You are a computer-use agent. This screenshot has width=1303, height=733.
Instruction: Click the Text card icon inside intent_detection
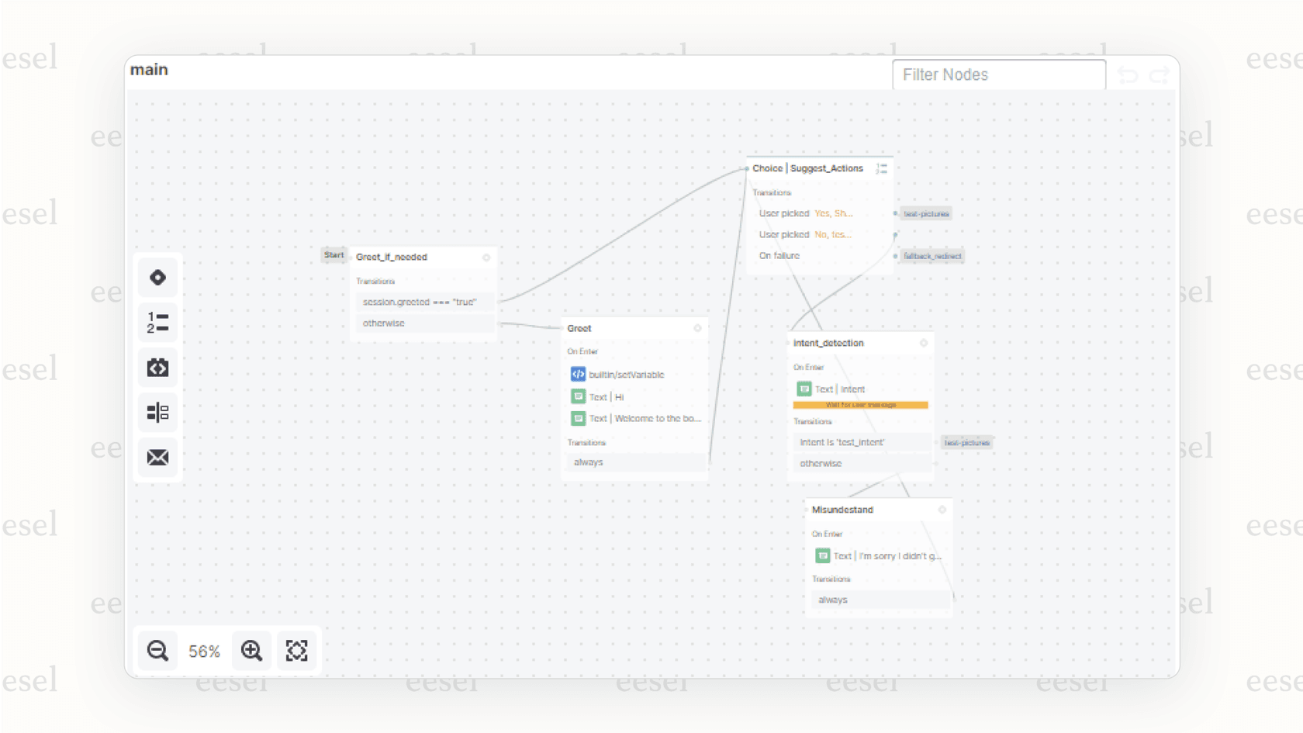(x=804, y=389)
